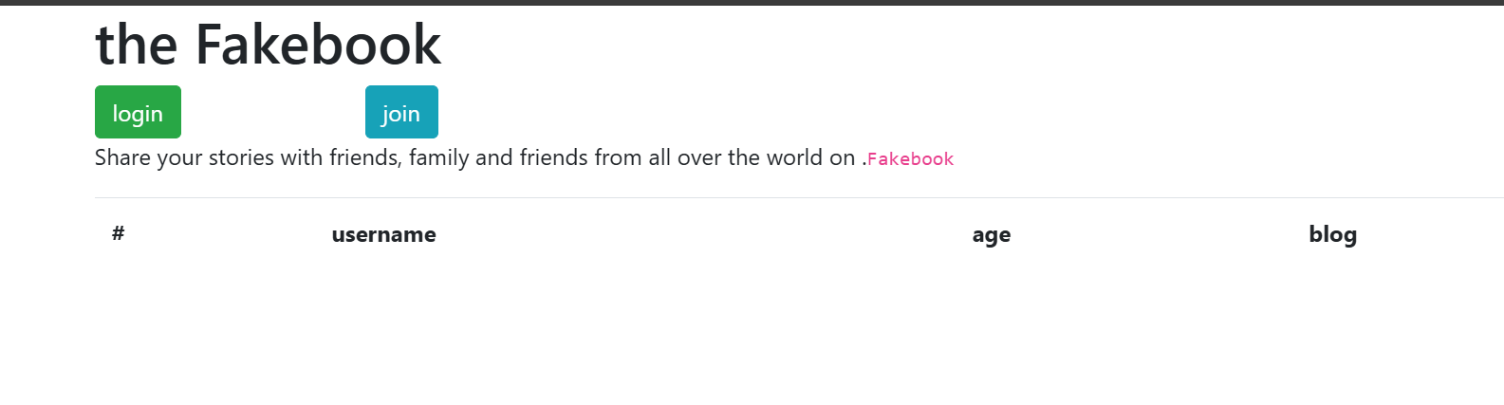Click the blog column header
The width and height of the screenshot is (1504, 405).
point(1332,234)
